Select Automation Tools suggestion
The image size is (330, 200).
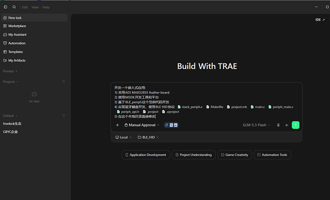pos(273,155)
